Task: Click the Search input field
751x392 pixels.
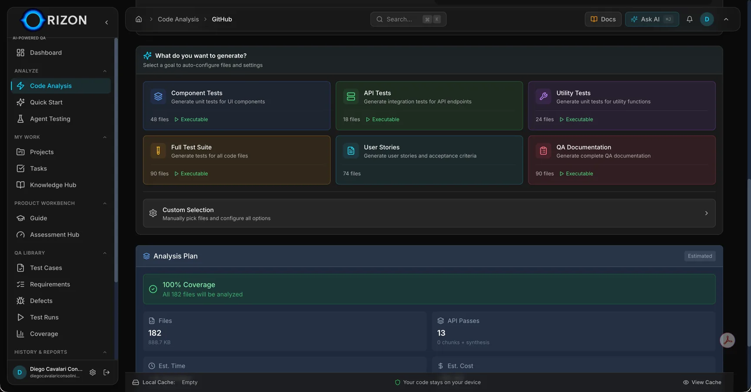Action: coord(408,19)
